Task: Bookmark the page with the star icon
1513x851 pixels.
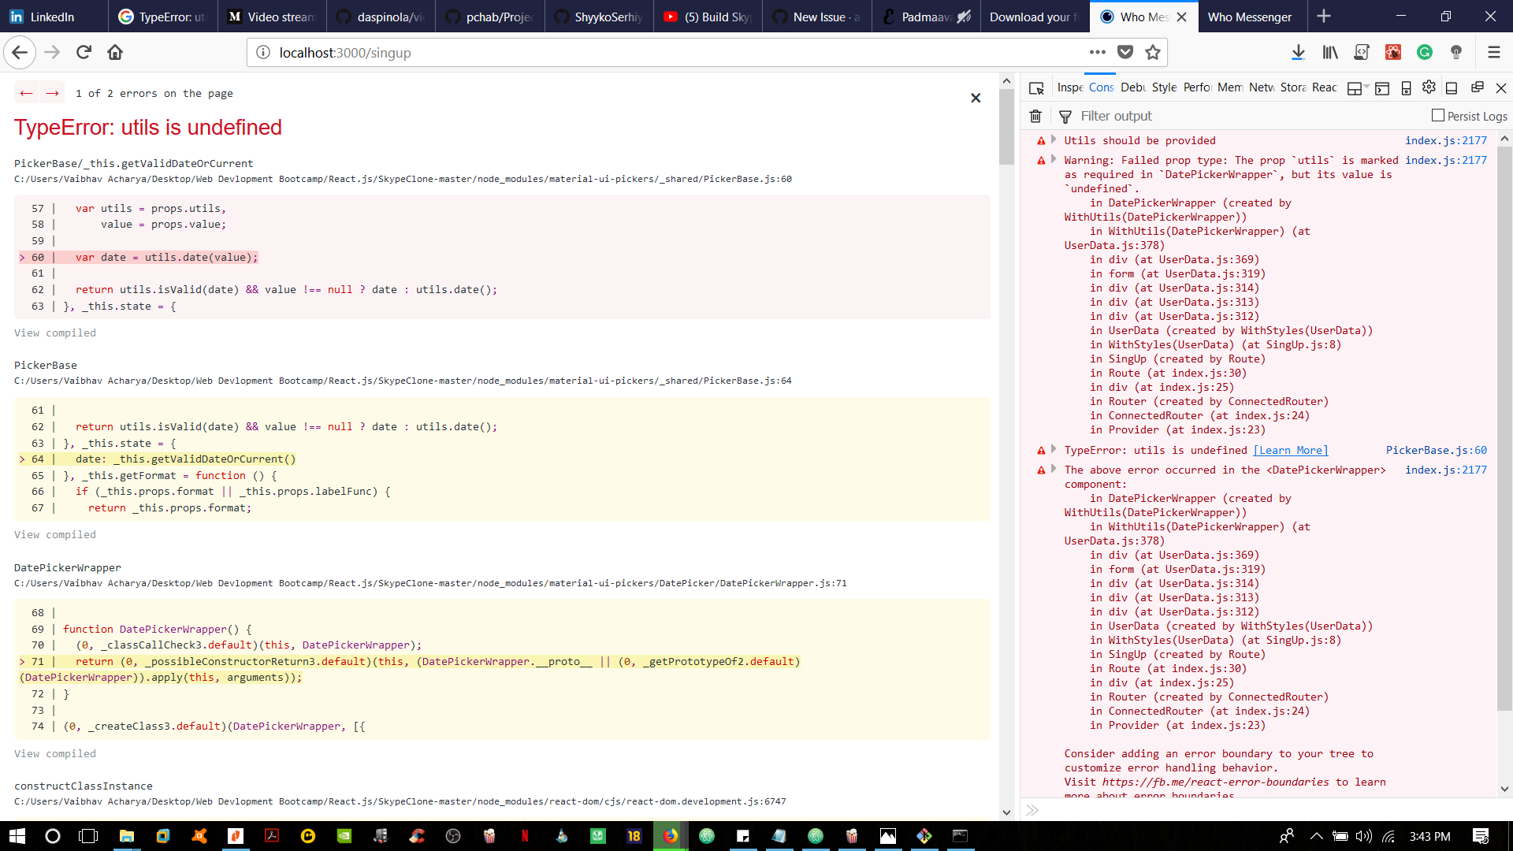Action: pyautogui.click(x=1153, y=52)
